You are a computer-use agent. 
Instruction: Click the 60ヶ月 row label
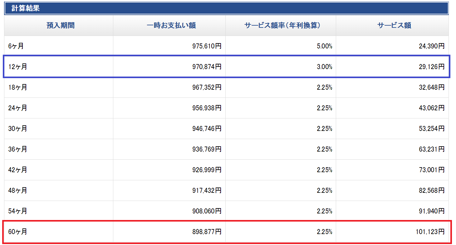(x=18, y=232)
